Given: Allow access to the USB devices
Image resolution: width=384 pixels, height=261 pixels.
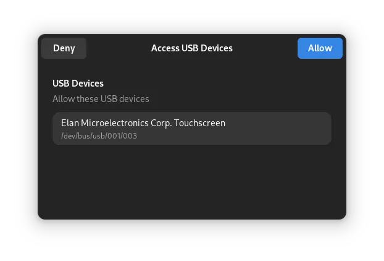Looking at the screenshot, I should click(x=320, y=48).
